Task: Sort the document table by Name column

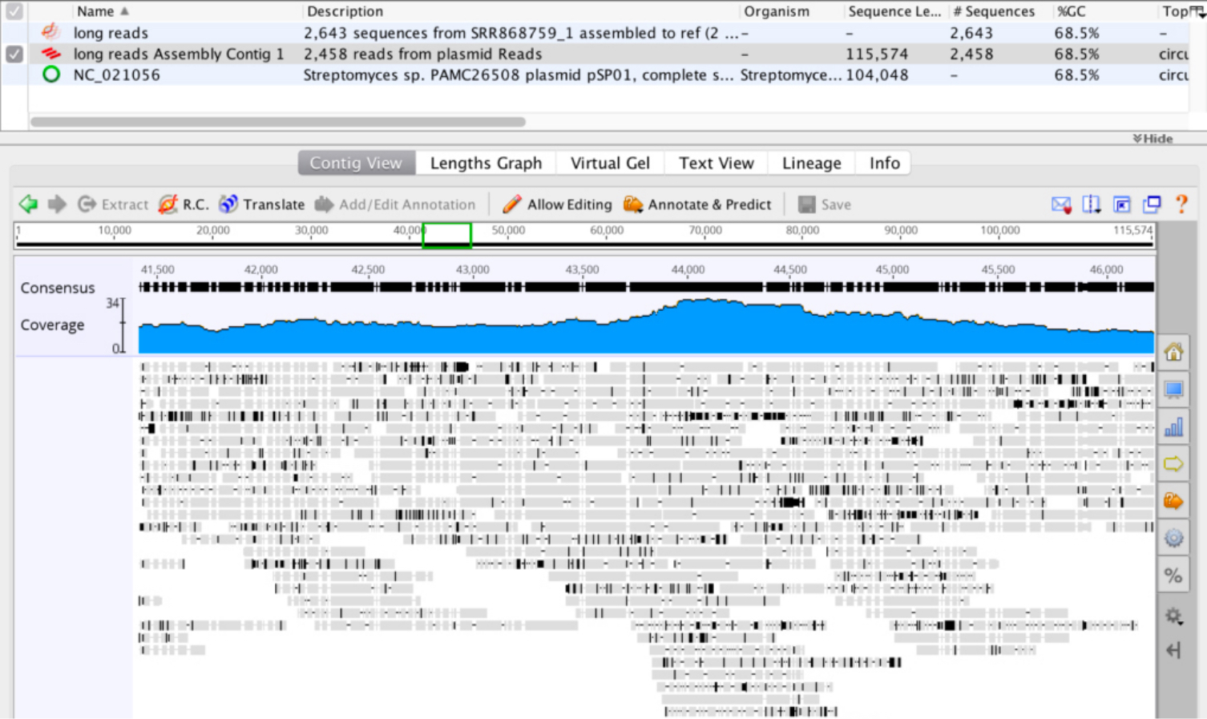Action: pos(103,11)
